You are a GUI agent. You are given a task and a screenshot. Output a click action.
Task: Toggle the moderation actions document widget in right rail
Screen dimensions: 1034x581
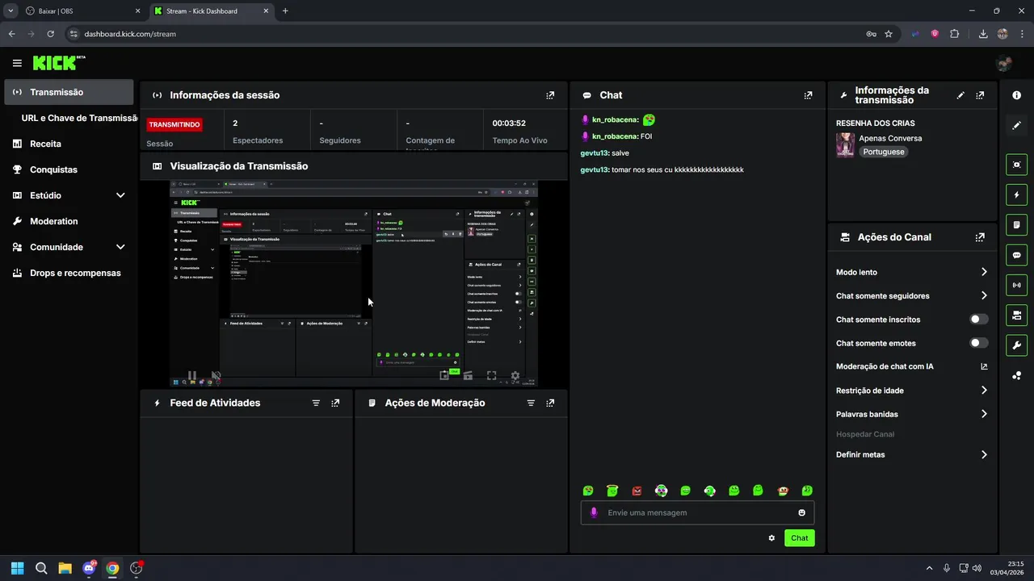pyautogui.click(x=1016, y=224)
